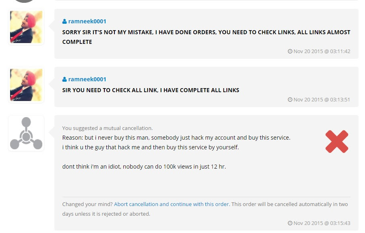This screenshot has width=365, height=233.
Task: Click ramneek0001's avatar beside the second message
Action: 26,85
